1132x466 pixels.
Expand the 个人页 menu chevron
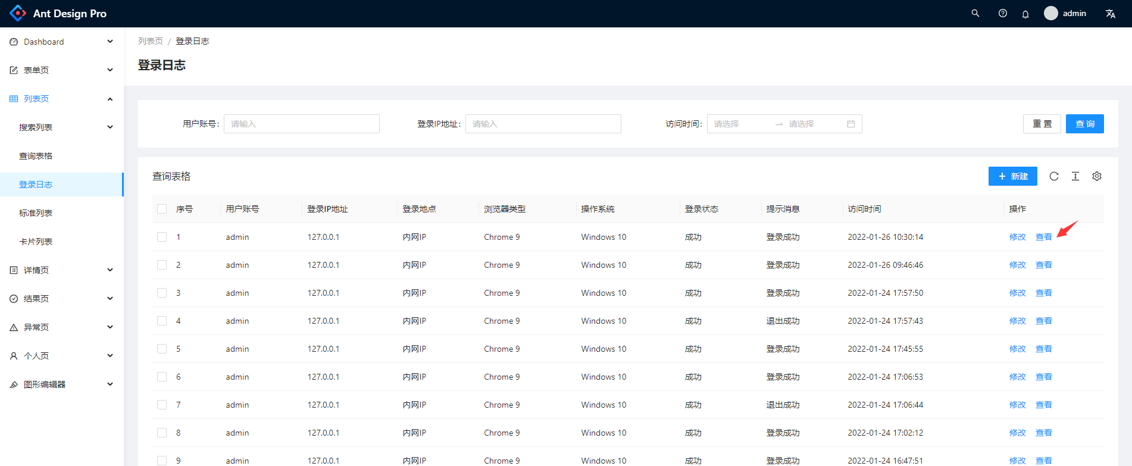pyautogui.click(x=110, y=356)
